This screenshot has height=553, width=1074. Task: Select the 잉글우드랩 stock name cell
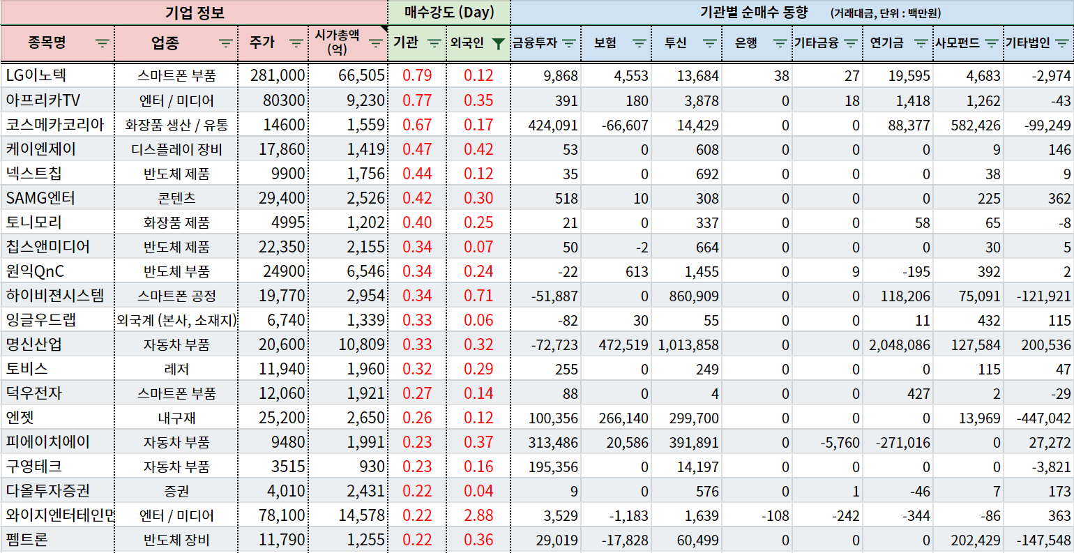[x=57, y=320]
